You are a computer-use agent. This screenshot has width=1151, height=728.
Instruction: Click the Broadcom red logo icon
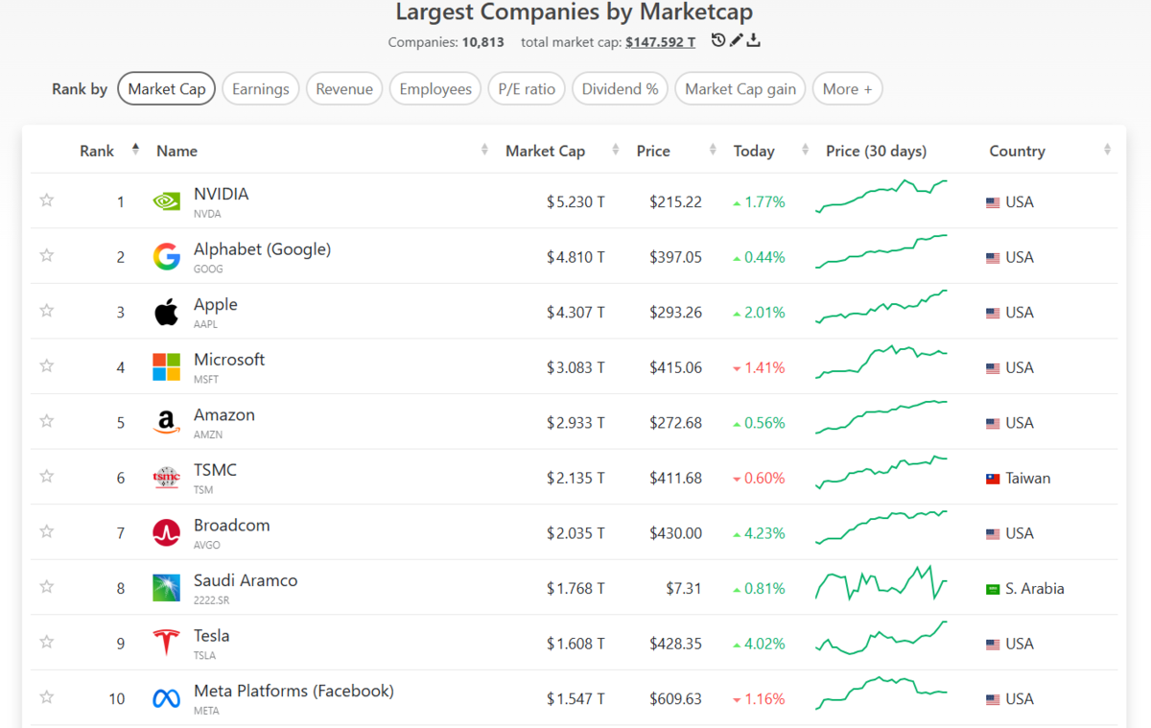coord(166,533)
